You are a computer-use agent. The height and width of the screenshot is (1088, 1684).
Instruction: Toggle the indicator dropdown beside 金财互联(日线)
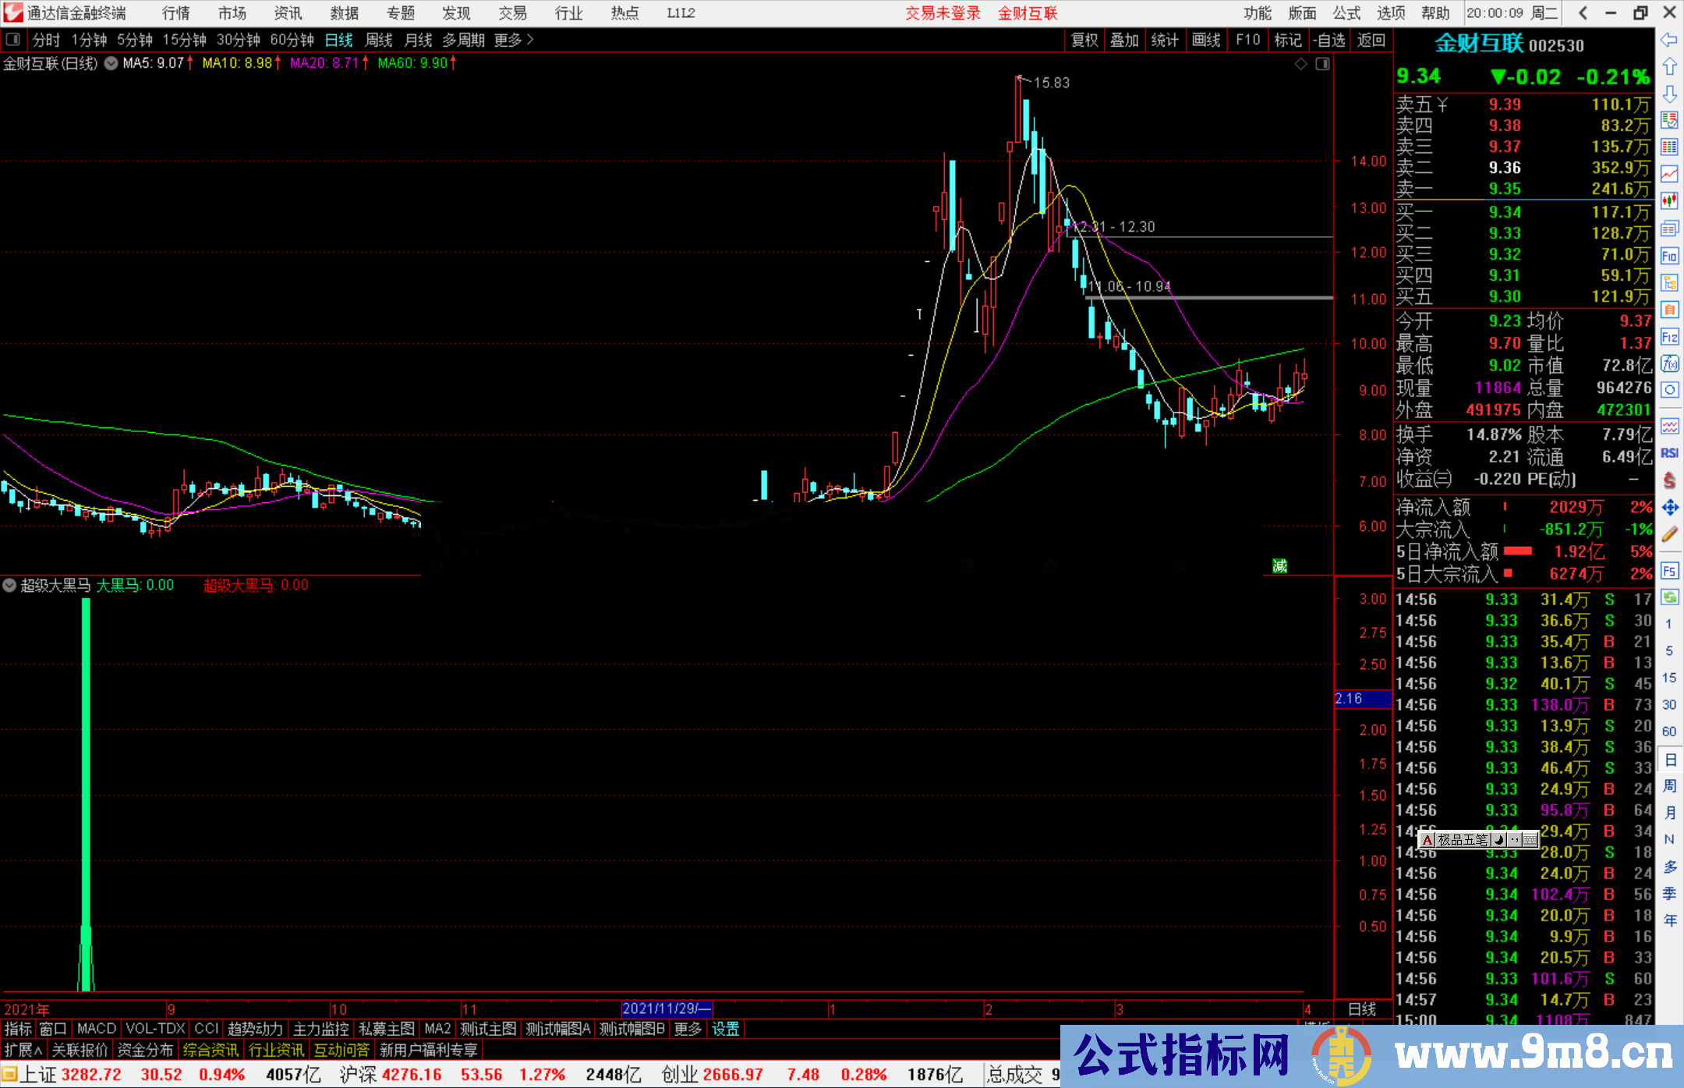pyautogui.click(x=111, y=63)
